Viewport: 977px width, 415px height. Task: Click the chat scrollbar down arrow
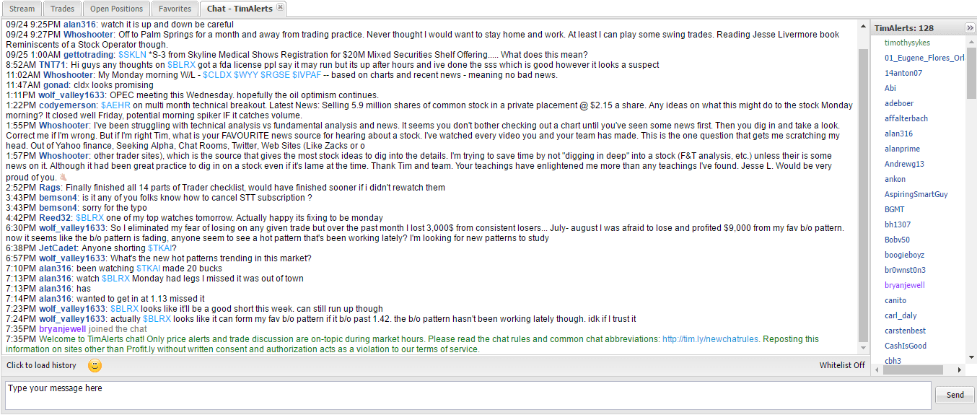point(864,349)
